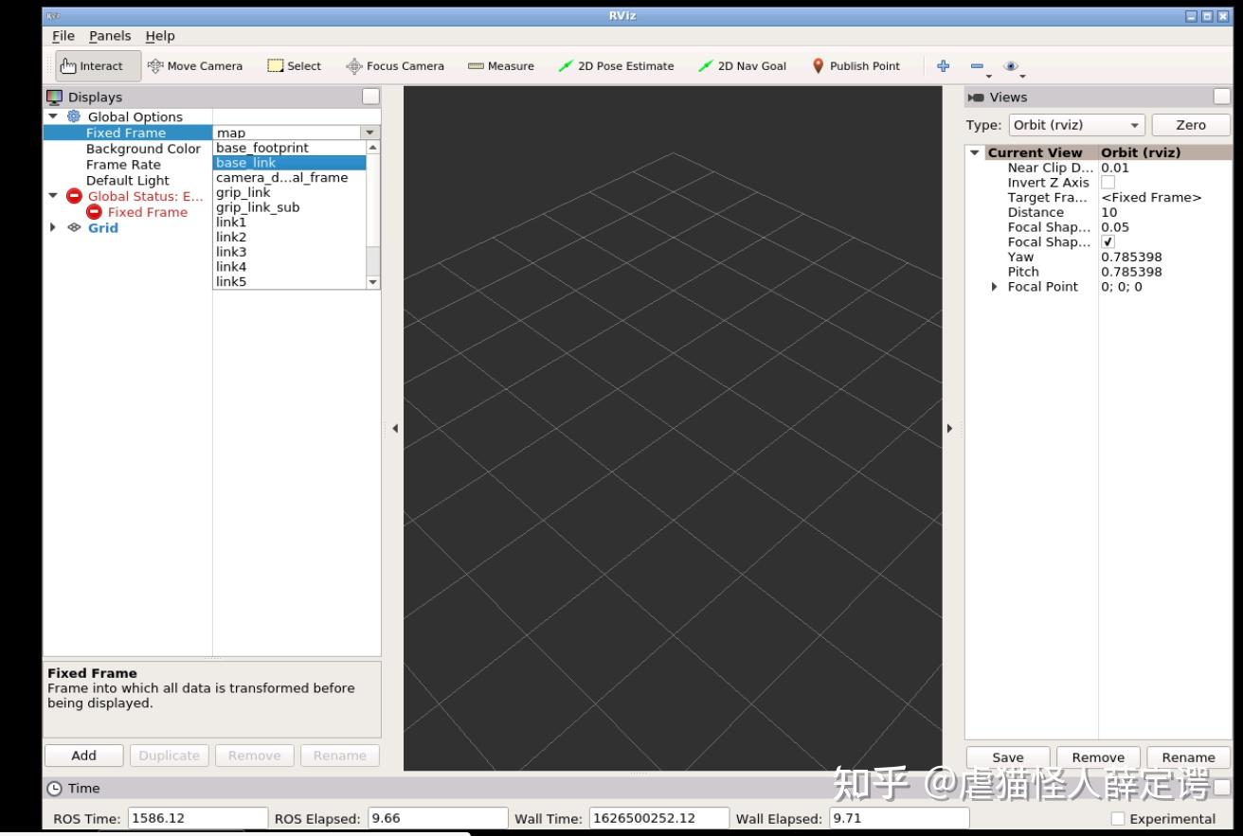Screen dimensions: 1243x836
Task: Click the Displays panel monitor icon
Action: [54, 97]
